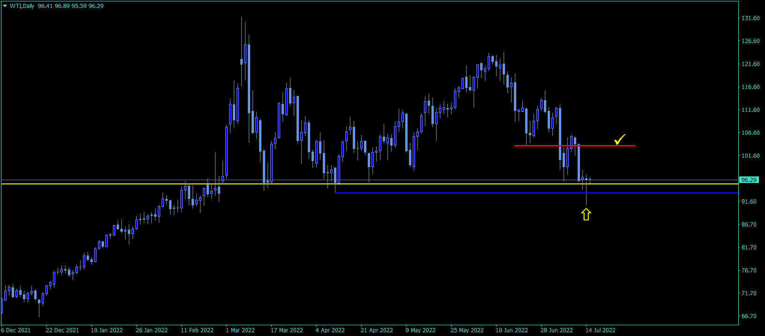Click the 121.60 price axis label
The height and width of the screenshot is (336, 765).
tap(750, 64)
